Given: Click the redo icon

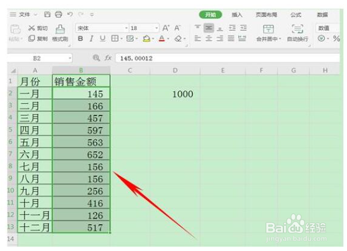Looking at the screenshot, I should pos(81,15).
